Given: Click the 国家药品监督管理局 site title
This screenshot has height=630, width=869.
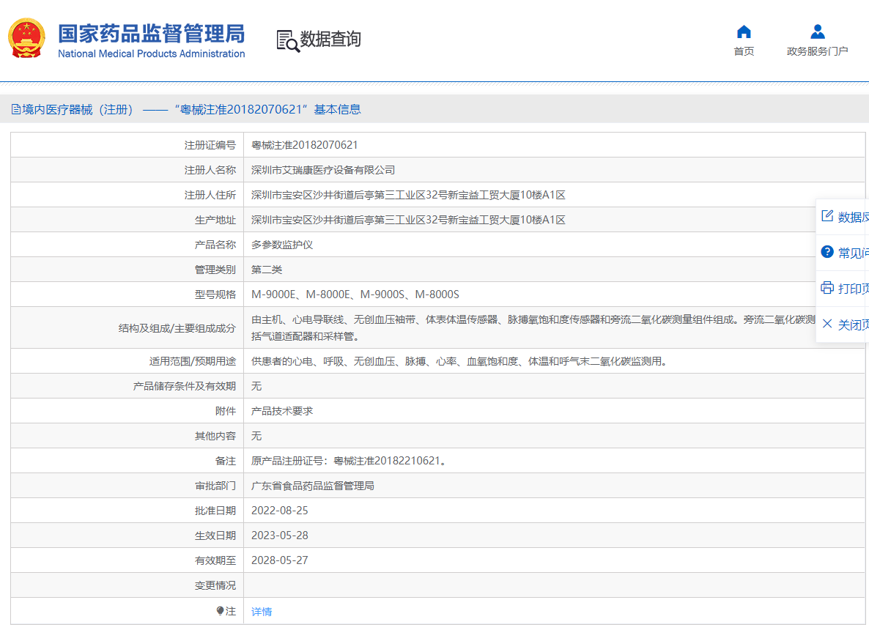Looking at the screenshot, I should click(152, 34).
